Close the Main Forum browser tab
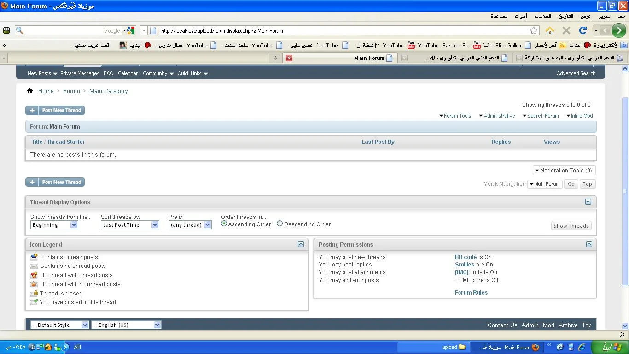This screenshot has height=354, width=629. coord(289,58)
